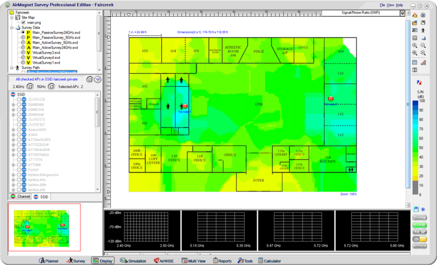Click the grid table icon in right toolbar
The width and height of the screenshot is (437, 265).
[415, 63]
